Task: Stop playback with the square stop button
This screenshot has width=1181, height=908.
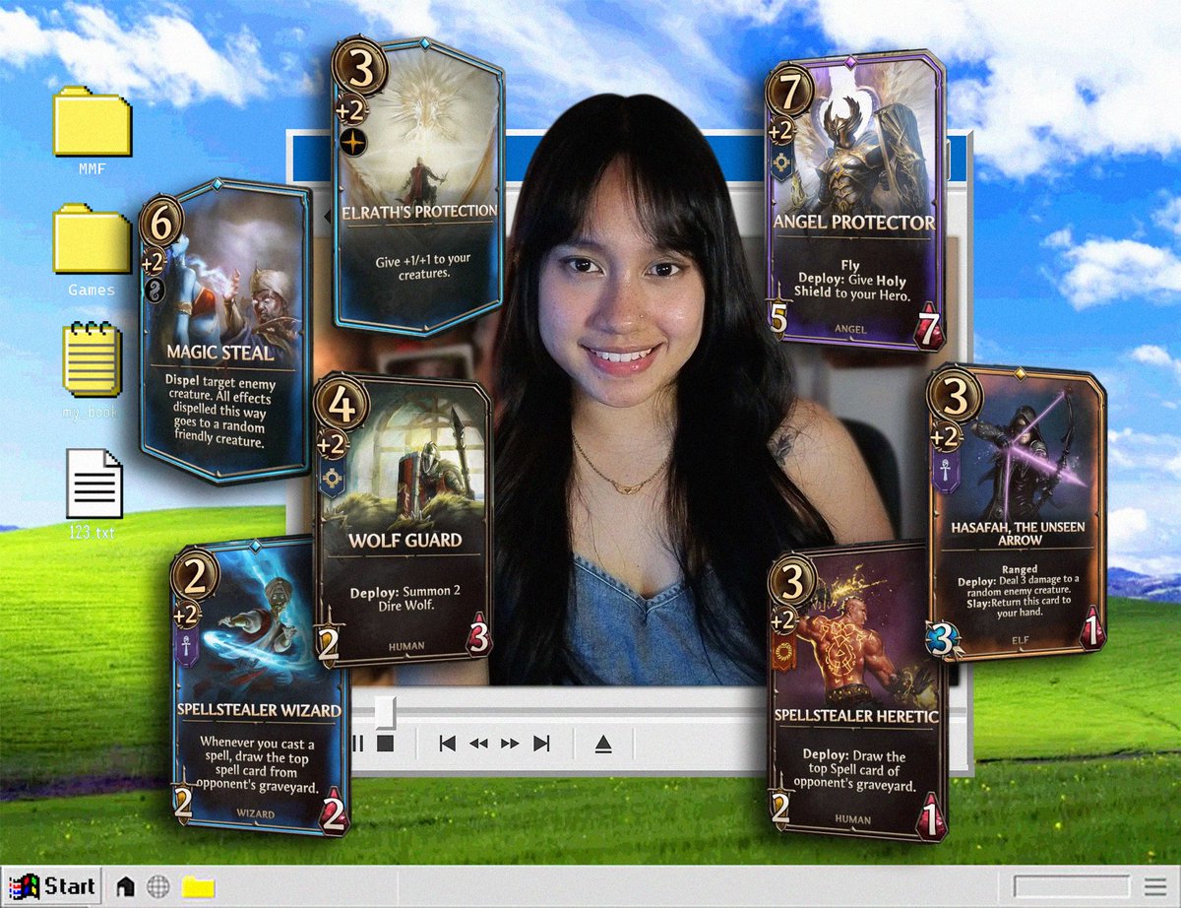Action: [386, 744]
